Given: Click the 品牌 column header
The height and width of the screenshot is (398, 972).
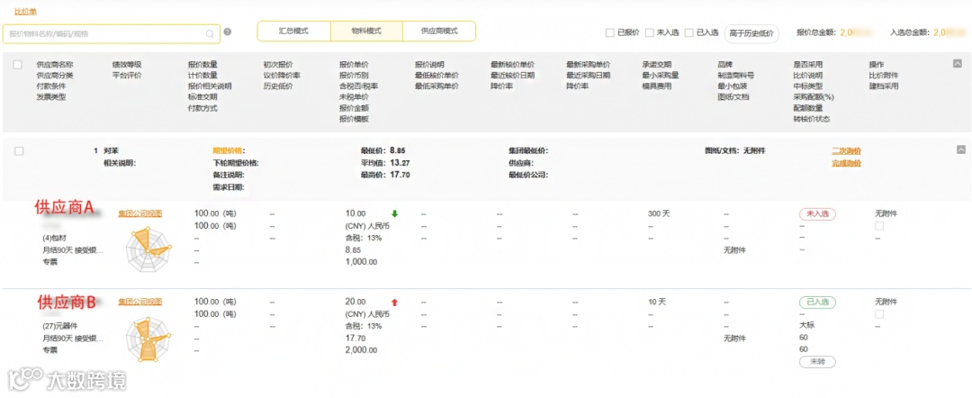Looking at the screenshot, I should pos(724,65).
